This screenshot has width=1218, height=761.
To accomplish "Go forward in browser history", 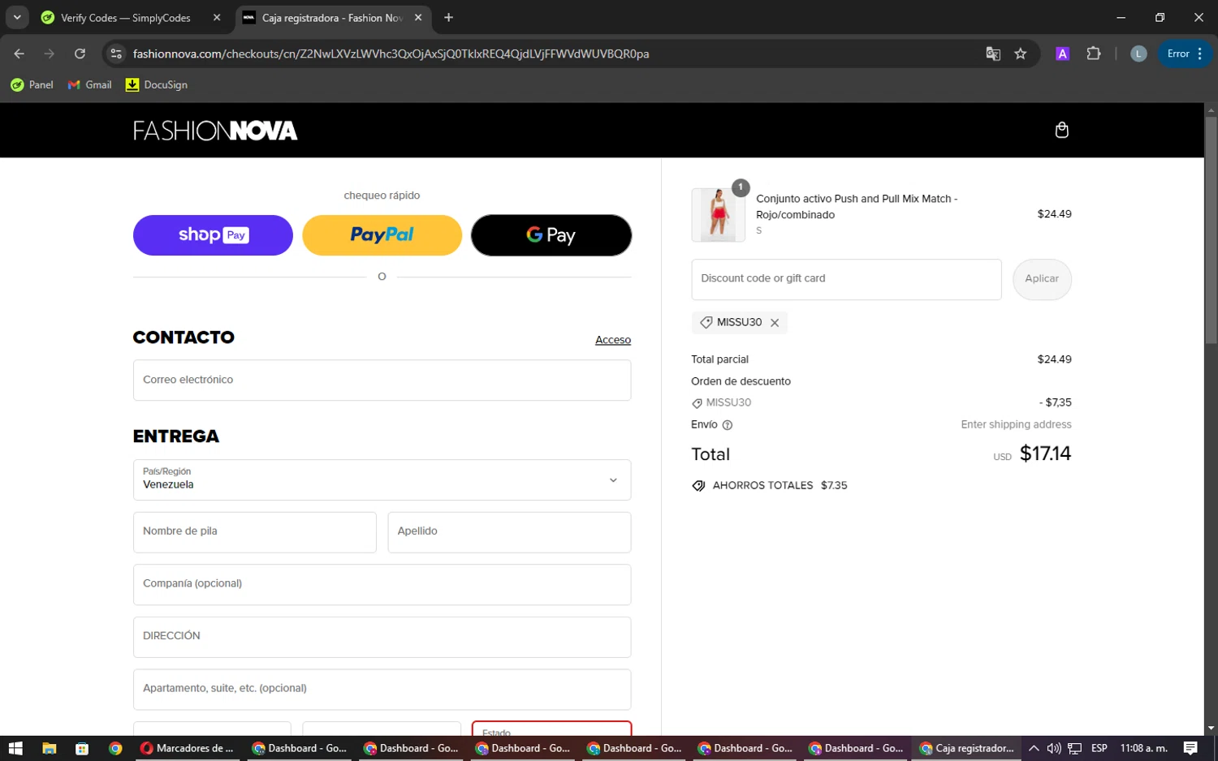I will [50, 54].
